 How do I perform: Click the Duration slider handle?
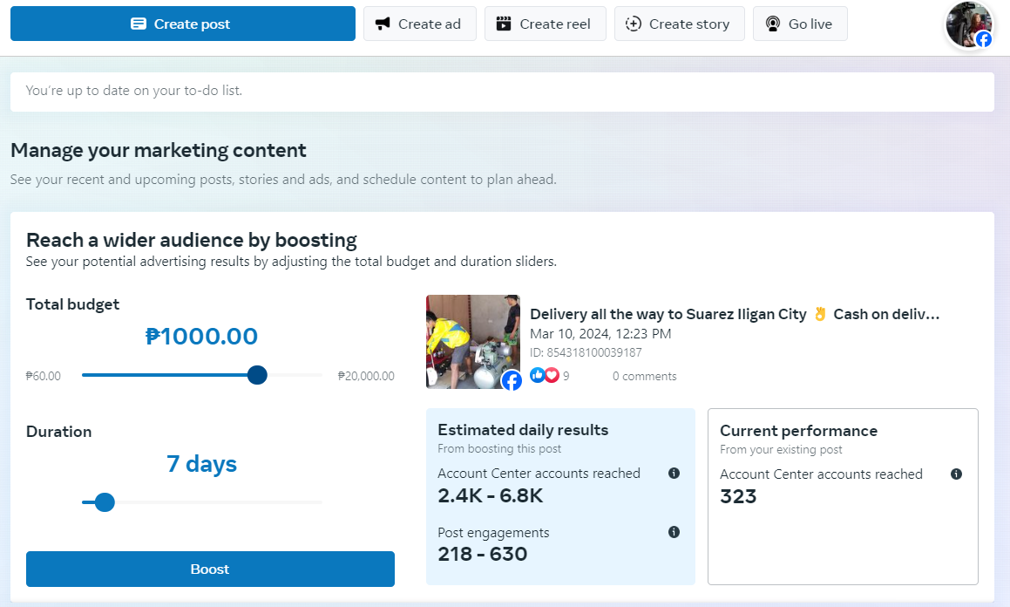[x=105, y=502]
